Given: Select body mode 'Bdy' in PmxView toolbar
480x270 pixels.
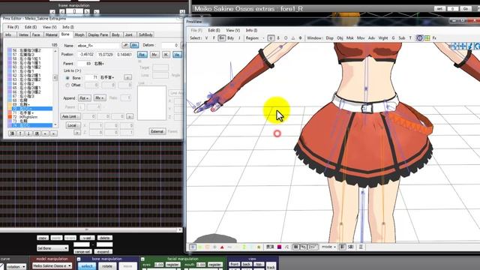Looking at the screenshot, I should tap(230, 38).
